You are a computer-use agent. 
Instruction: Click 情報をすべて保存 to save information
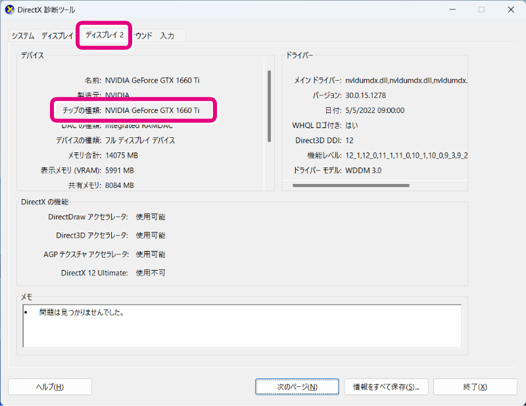tap(387, 387)
